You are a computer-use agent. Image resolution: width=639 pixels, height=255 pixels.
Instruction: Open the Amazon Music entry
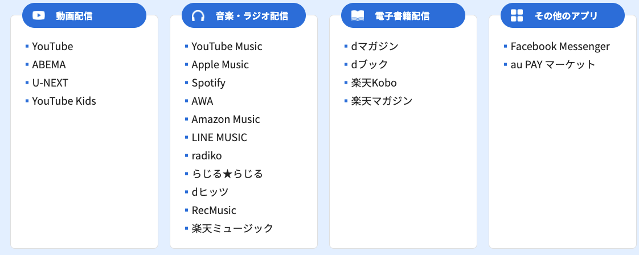[226, 120]
